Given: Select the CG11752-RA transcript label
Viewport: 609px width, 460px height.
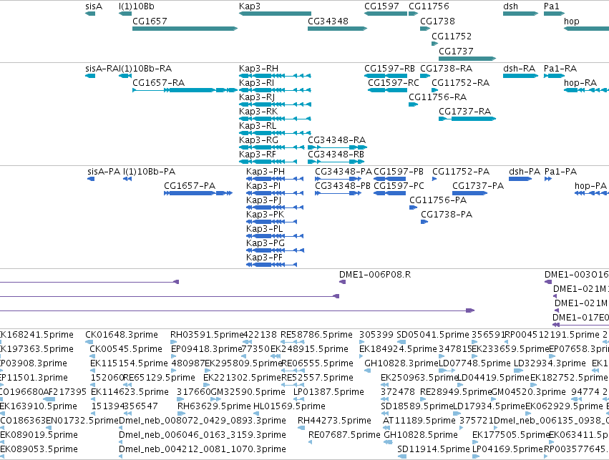Looking at the screenshot, I should click(460, 83).
